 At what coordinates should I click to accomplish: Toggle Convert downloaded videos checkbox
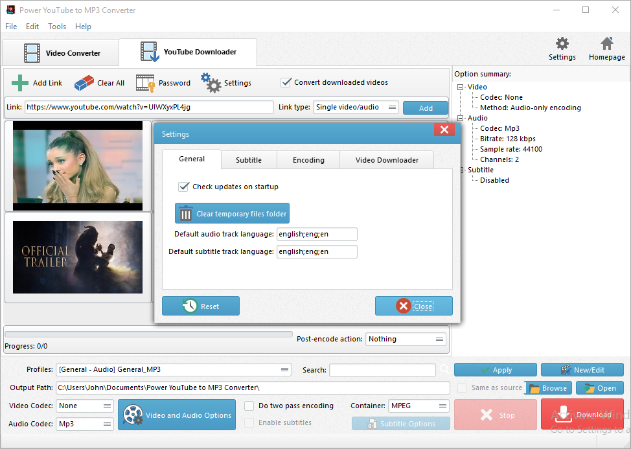(x=286, y=82)
